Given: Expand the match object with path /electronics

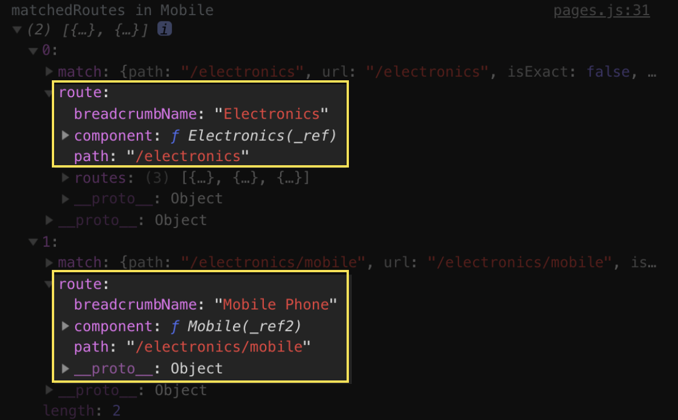Looking at the screenshot, I should pyautogui.click(x=50, y=71).
